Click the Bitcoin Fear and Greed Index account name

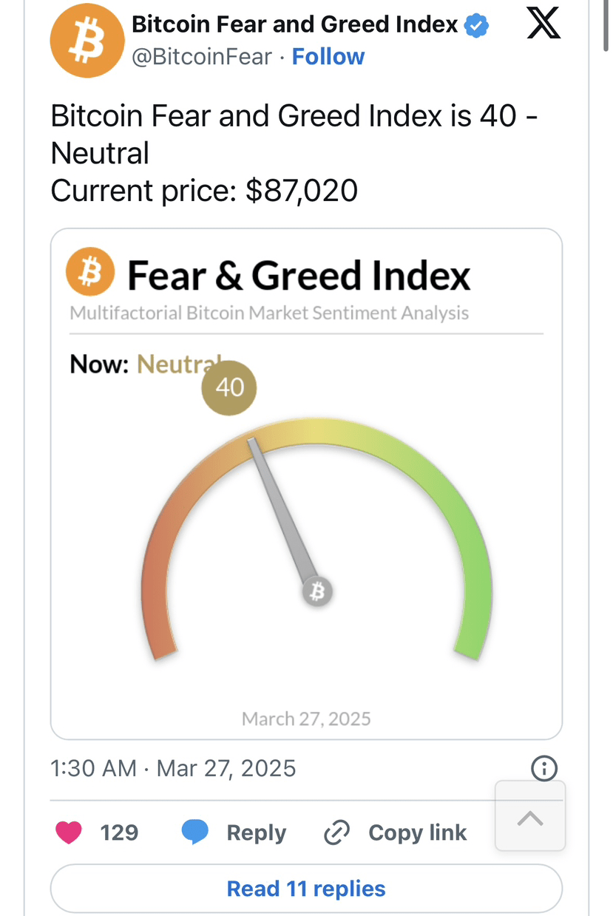click(x=294, y=24)
